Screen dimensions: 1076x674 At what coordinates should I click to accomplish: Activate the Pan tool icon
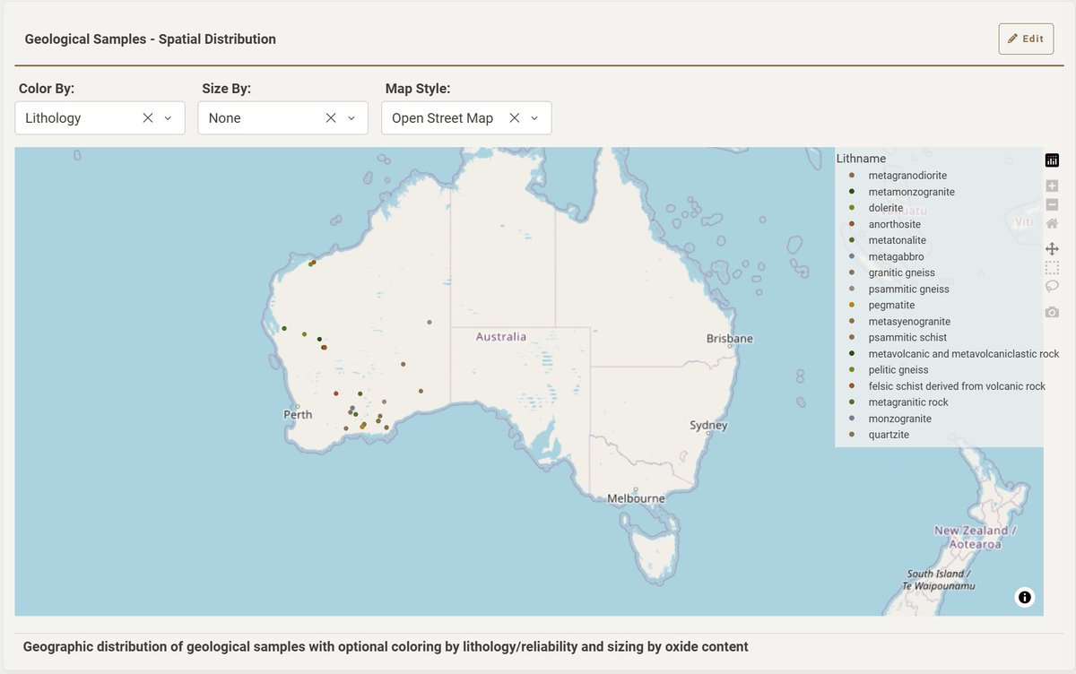[1052, 248]
